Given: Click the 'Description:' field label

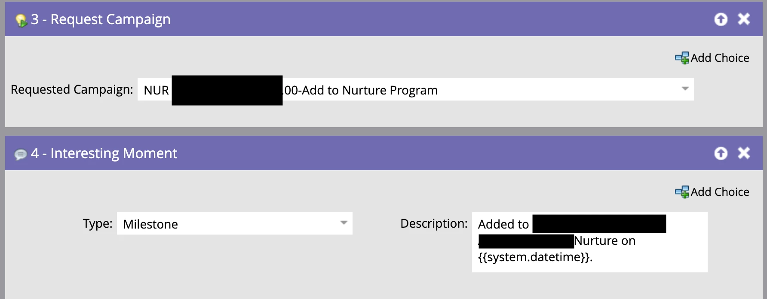Looking at the screenshot, I should tap(434, 223).
